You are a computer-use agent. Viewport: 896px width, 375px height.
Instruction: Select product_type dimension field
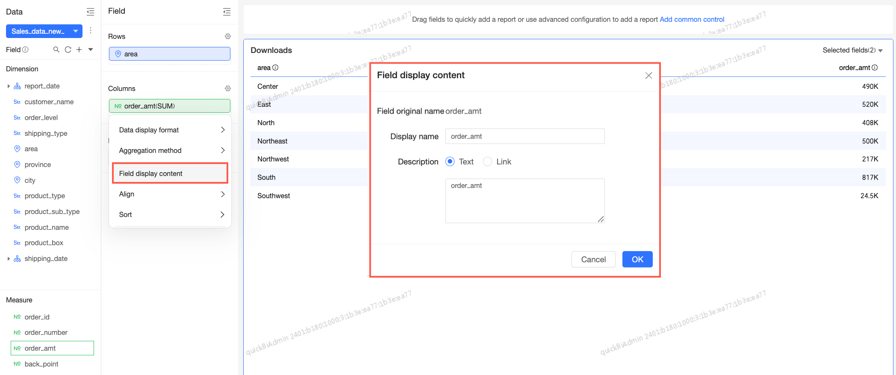point(45,196)
